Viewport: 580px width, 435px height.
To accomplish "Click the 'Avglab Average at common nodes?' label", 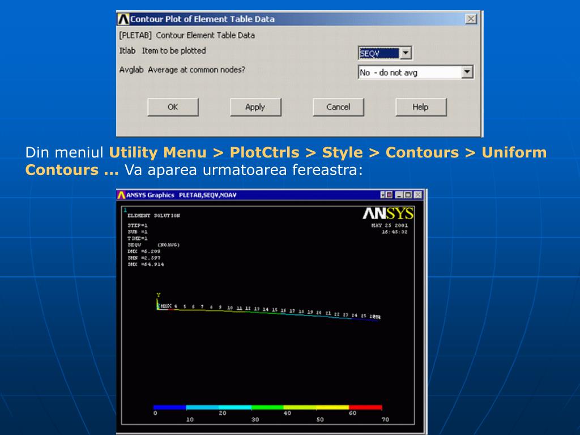I will [x=182, y=70].
